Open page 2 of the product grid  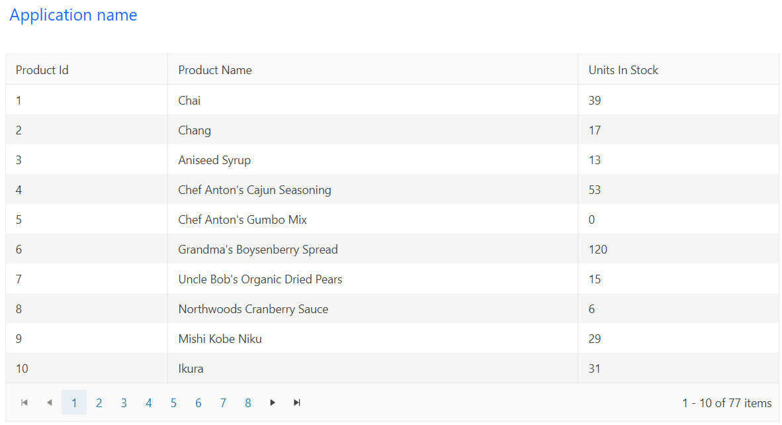(x=99, y=402)
